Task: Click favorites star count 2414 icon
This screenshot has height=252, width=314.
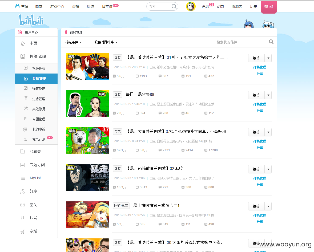Action: (x=183, y=150)
